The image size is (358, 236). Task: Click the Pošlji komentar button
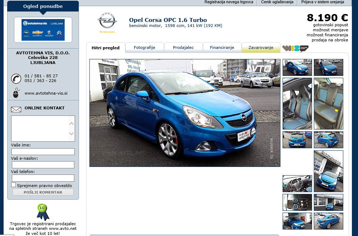(43, 192)
